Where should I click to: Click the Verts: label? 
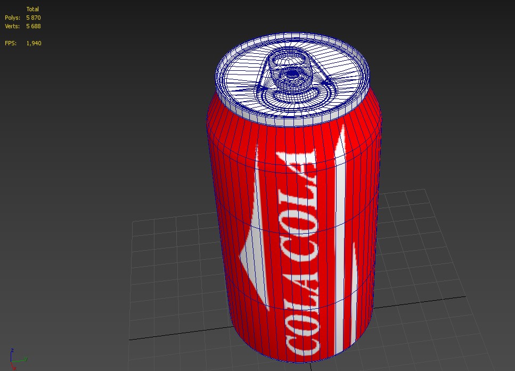click(12, 26)
